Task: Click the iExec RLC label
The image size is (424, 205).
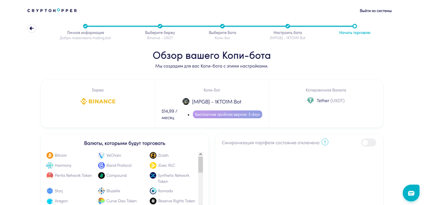Action: [x=166, y=165]
